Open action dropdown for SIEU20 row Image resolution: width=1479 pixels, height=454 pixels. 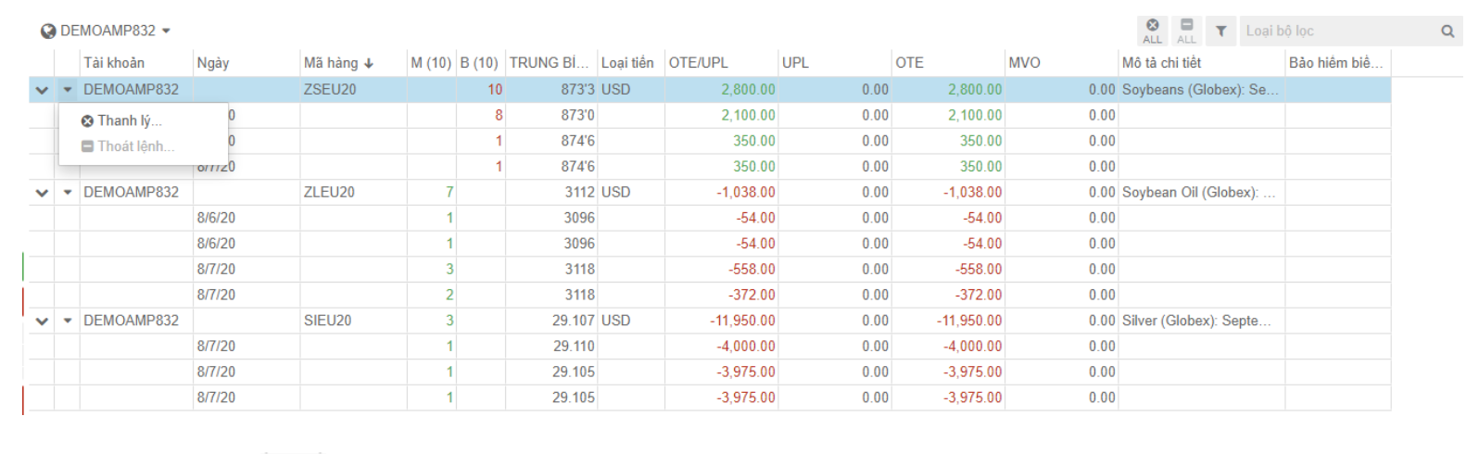coord(68,321)
